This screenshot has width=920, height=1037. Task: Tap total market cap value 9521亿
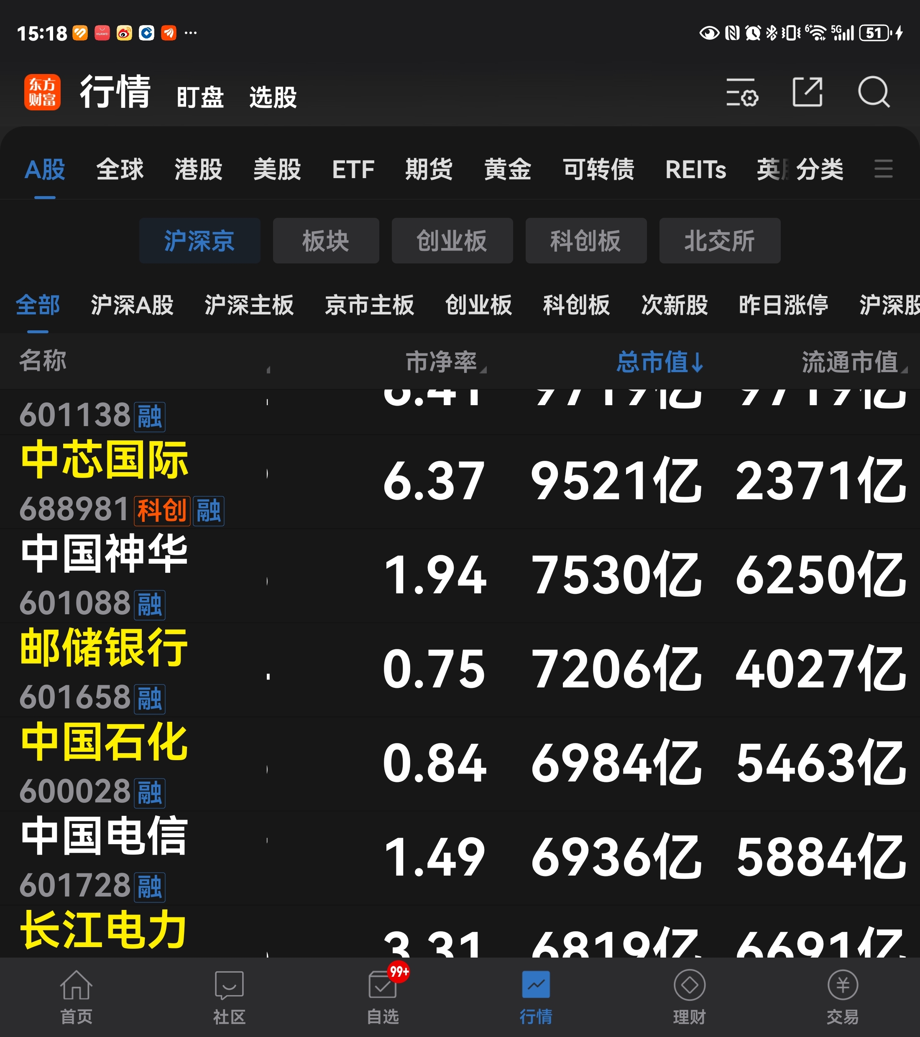[x=616, y=480]
